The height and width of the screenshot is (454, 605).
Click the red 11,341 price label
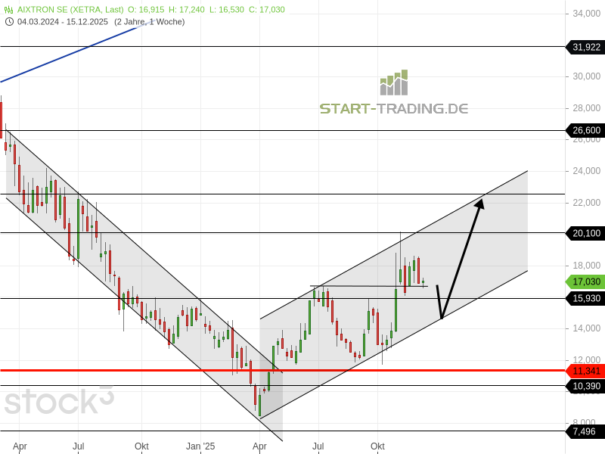click(585, 371)
